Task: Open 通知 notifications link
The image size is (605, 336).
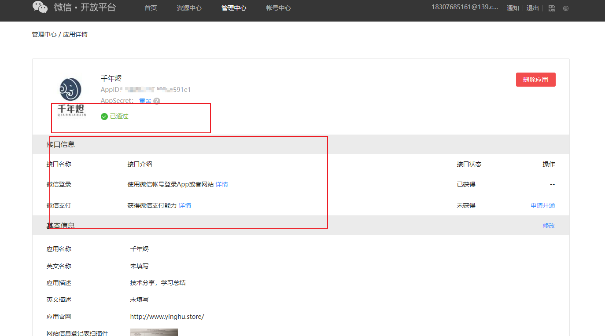Action: tap(513, 8)
